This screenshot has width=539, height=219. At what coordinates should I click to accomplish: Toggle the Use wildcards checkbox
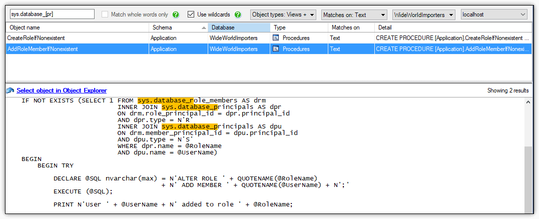pyautogui.click(x=191, y=15)
